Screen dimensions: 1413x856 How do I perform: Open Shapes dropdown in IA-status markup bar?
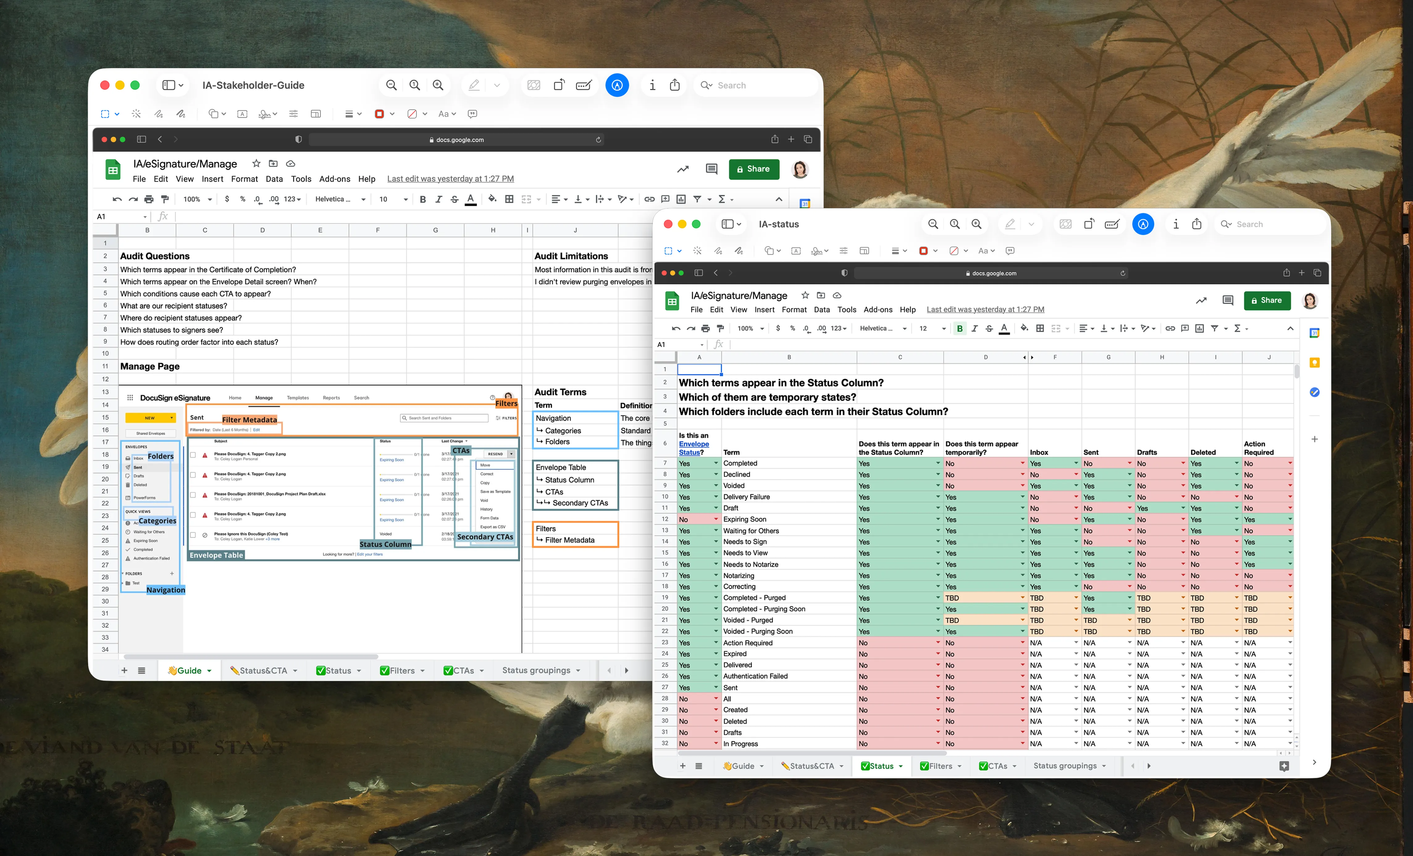click(773, 251)
